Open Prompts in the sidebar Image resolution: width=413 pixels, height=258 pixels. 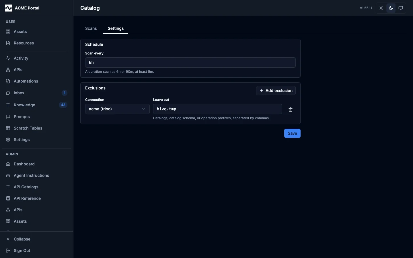pos(36,117)
